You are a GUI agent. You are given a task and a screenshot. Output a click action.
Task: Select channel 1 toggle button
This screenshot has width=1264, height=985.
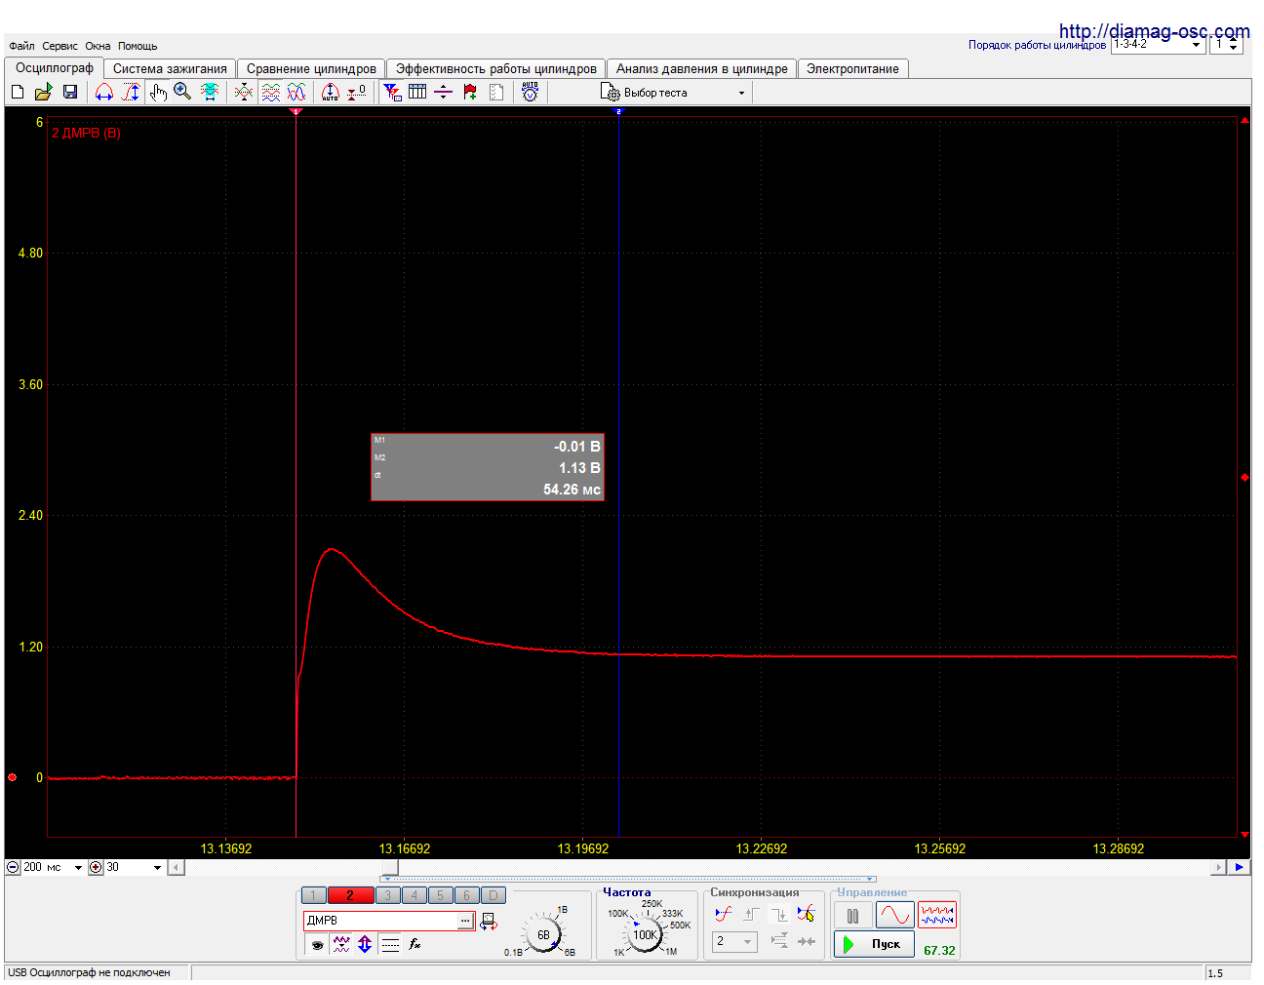[x=314, y=895]
